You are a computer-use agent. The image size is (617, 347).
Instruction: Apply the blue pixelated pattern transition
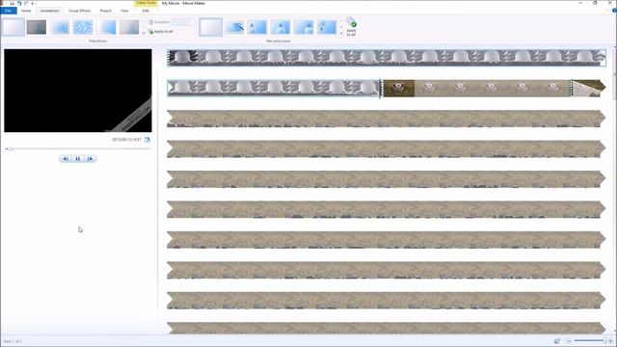[84, 27]
